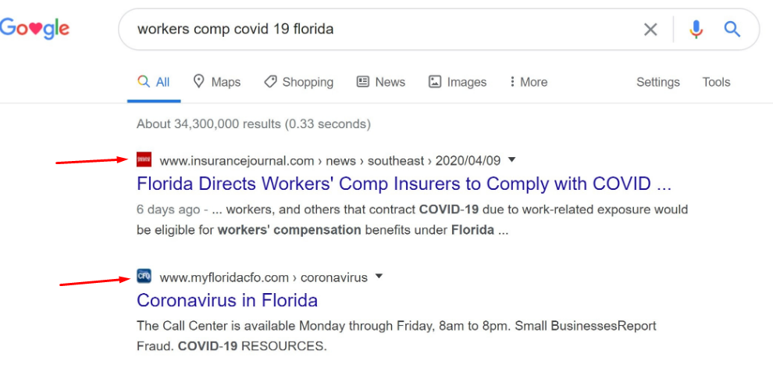Screen dimensions: 773x372
Task: Click the Maps pin icon
Action: point(199,81)
